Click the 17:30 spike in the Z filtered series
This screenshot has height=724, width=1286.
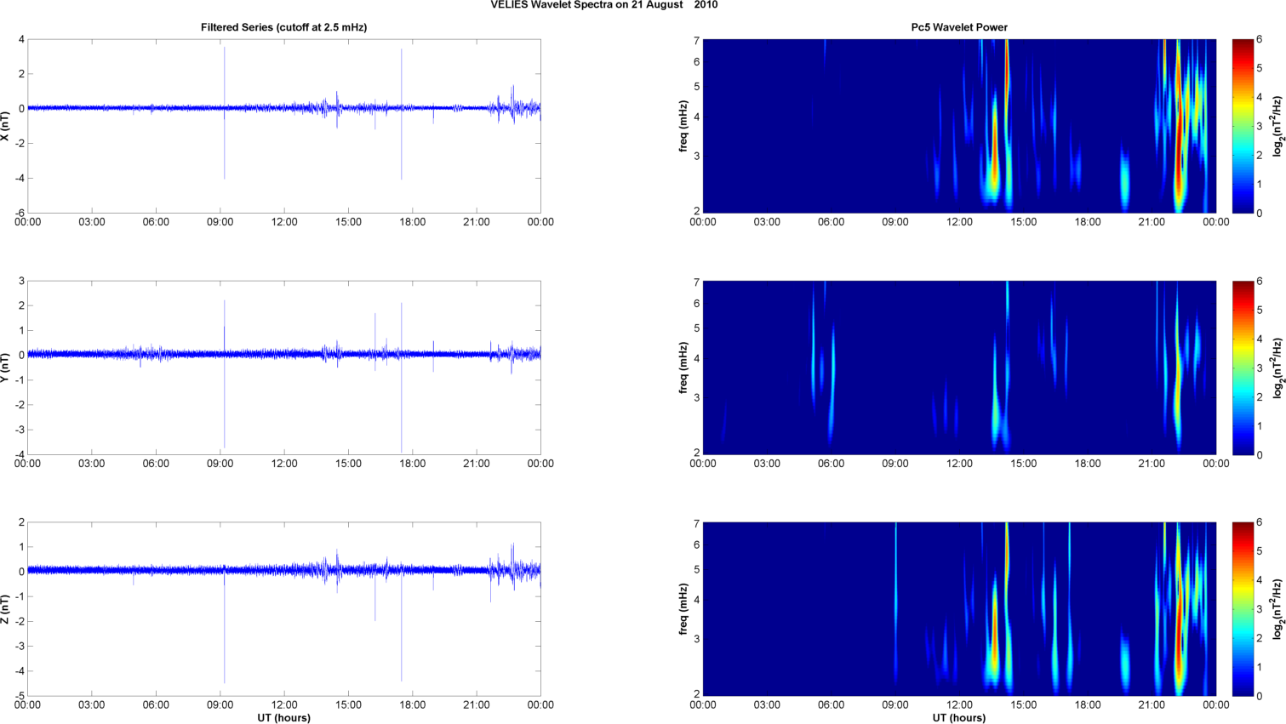[x=402, y=623]
